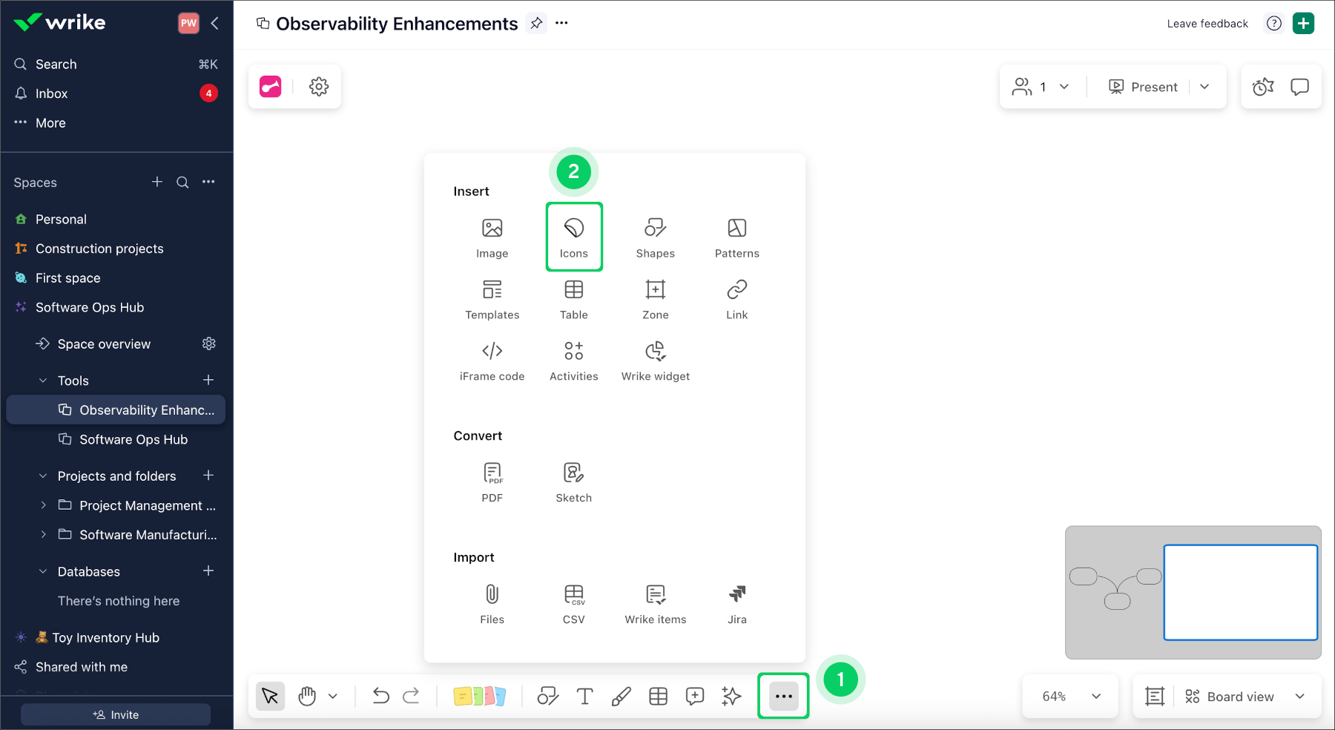
Task: Open Templates from the Insert menu
Action: [492, 299]
